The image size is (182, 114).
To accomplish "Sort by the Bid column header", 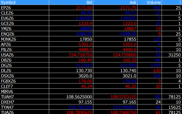I will pyautogui.click(x=71, y=2).
